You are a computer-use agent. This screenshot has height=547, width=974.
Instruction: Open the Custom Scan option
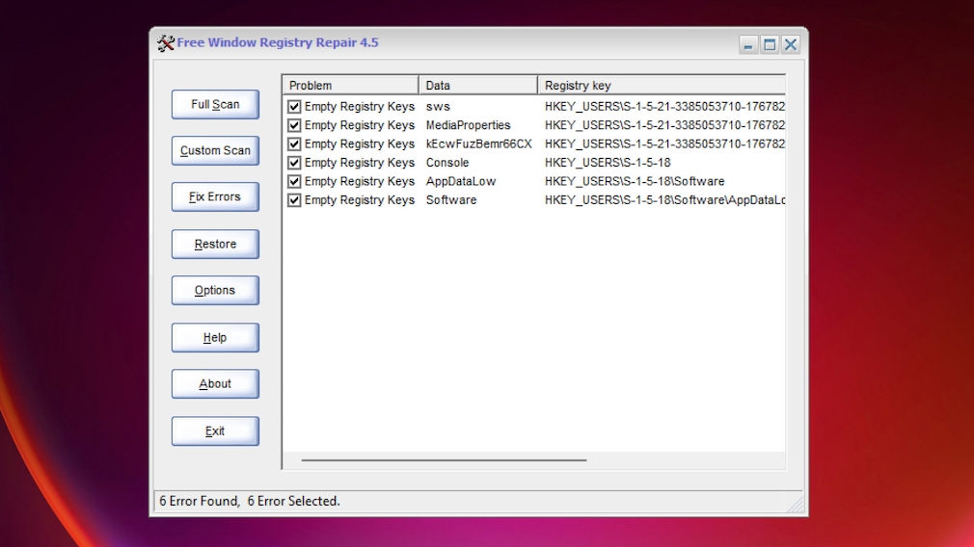coord(215,150)
